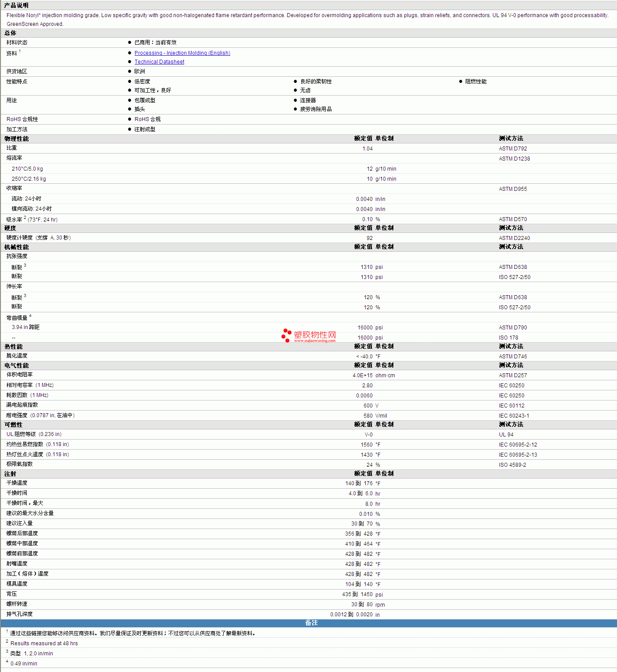Click the ASTM D746 test method
This screenshot has height=672, width=617.
point(513,357)
